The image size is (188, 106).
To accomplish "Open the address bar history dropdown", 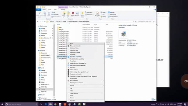I will click(x=133, y=21).
